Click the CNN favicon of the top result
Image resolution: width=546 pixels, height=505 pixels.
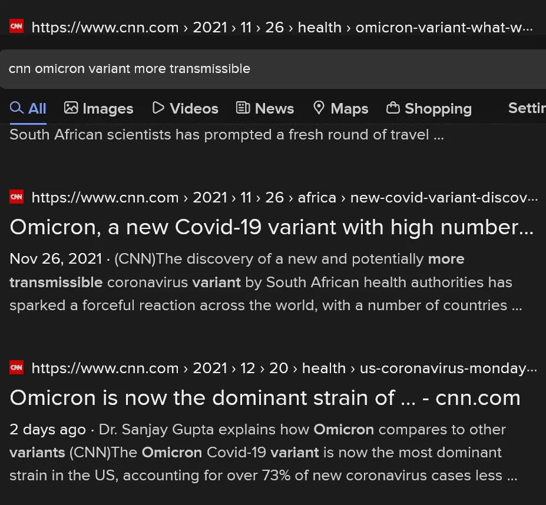click(x=16, y=26)
